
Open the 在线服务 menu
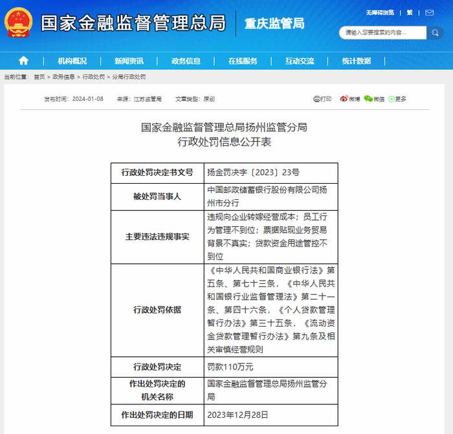tap(243, 61)
